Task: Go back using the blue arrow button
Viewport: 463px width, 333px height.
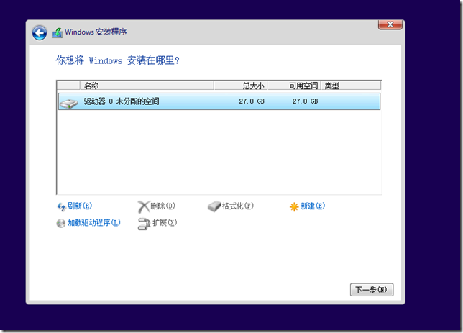Action: [x=40, y=33]
